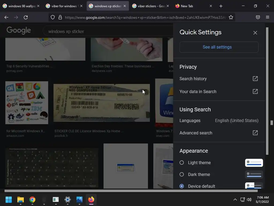Viewport: 274px width, 206px height.
Task: Close the viber stickers tab
Action: (x=168, y=6)
